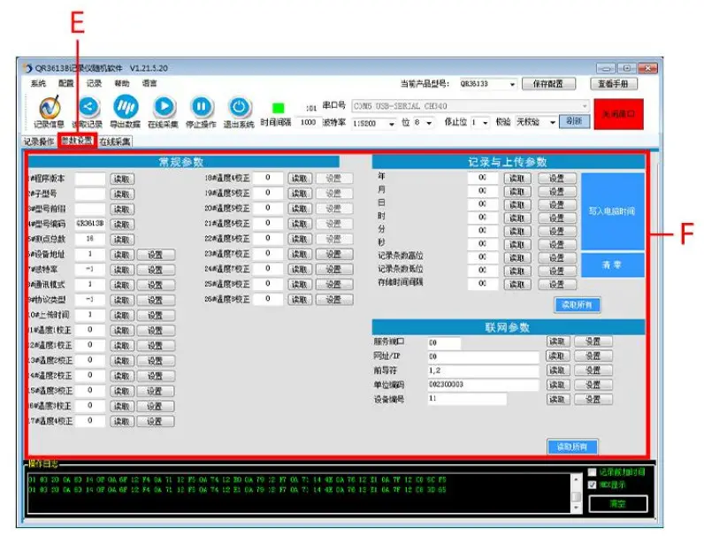The height and width of the screenshot is (536, 704).
Task: Click the 退出系统 power icon
Action: click(239, 107)
